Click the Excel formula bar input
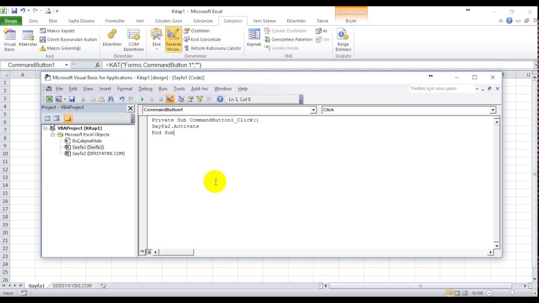Viewport: 539px width, 303px height. click(318, 65)
